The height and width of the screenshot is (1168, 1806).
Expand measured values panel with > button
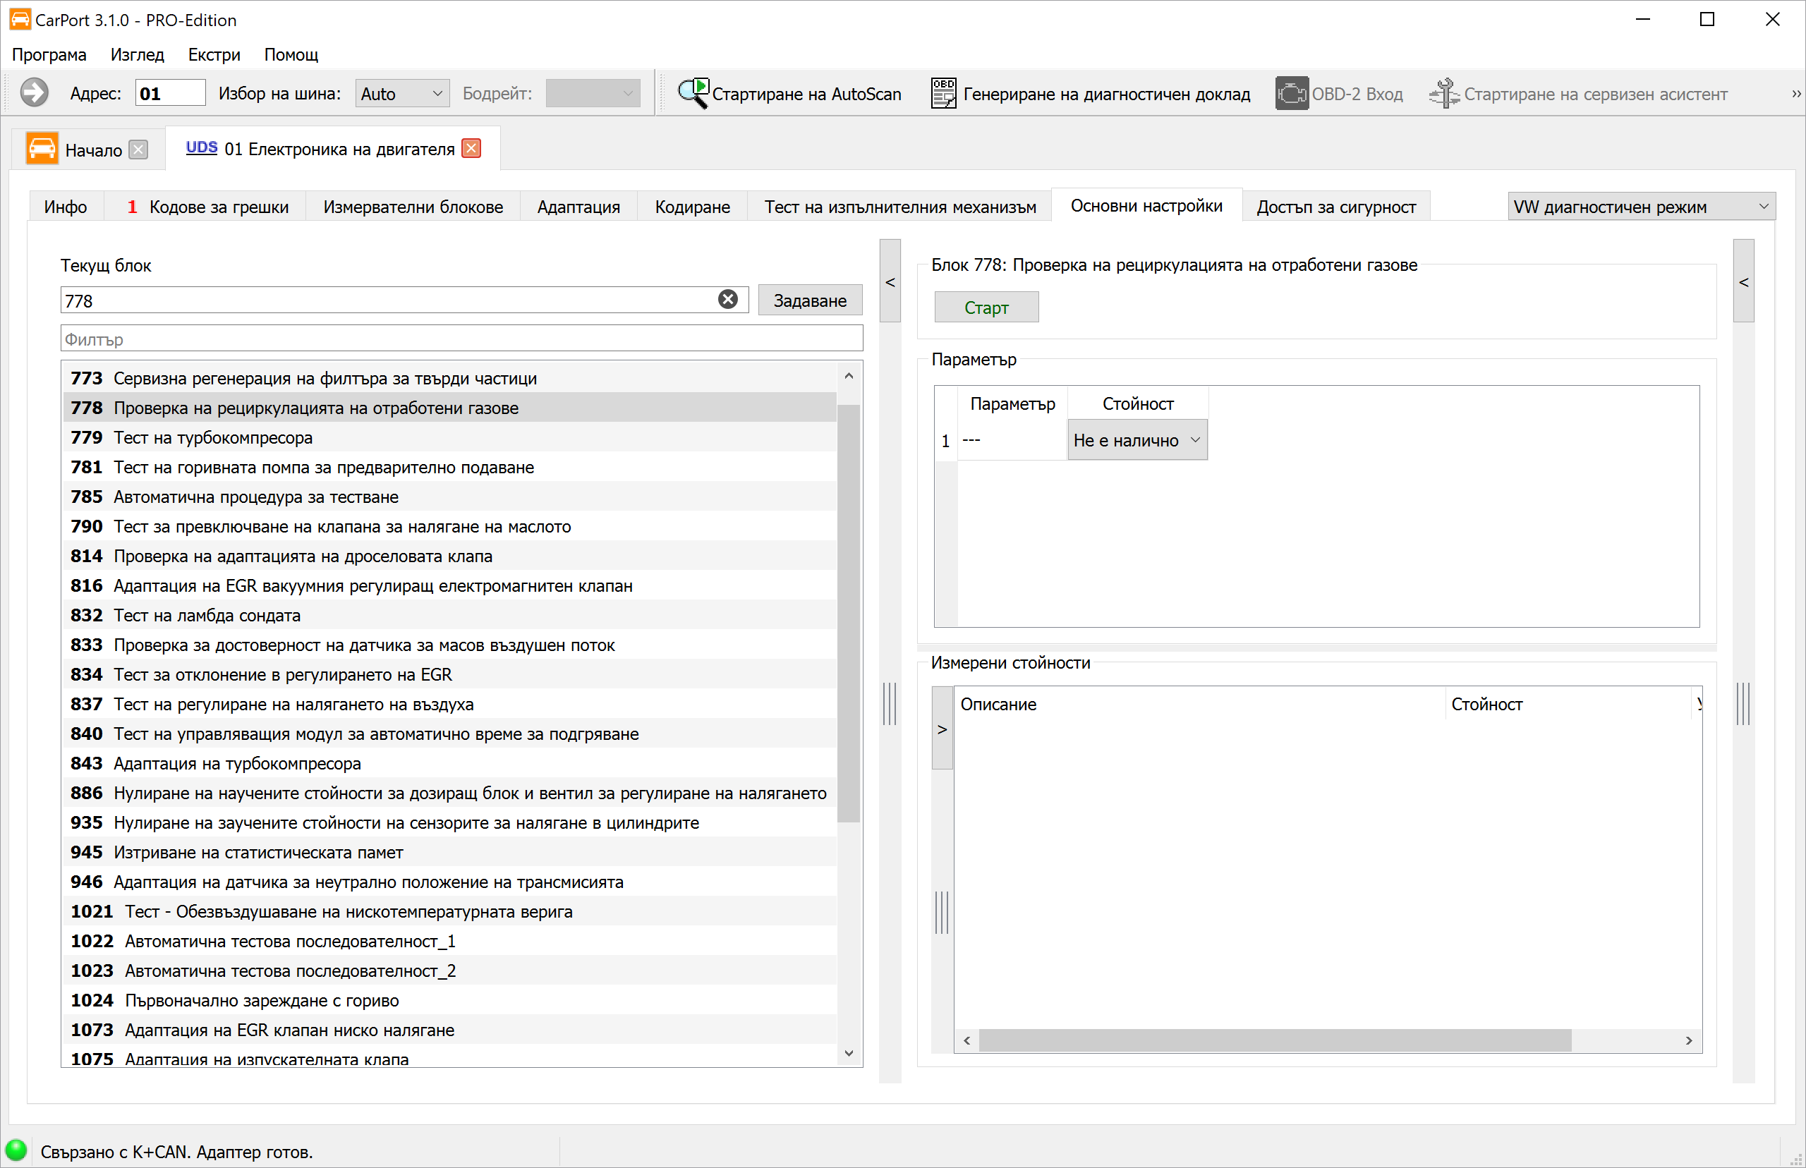(942, 728)
